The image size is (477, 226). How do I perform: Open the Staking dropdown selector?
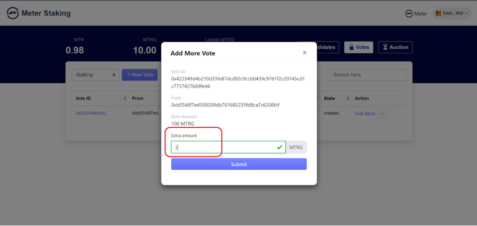[x=95, y=75]
